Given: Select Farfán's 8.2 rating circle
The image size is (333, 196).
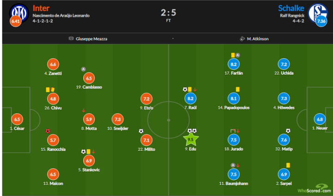Looking at the screenshot, I should 233,65.
